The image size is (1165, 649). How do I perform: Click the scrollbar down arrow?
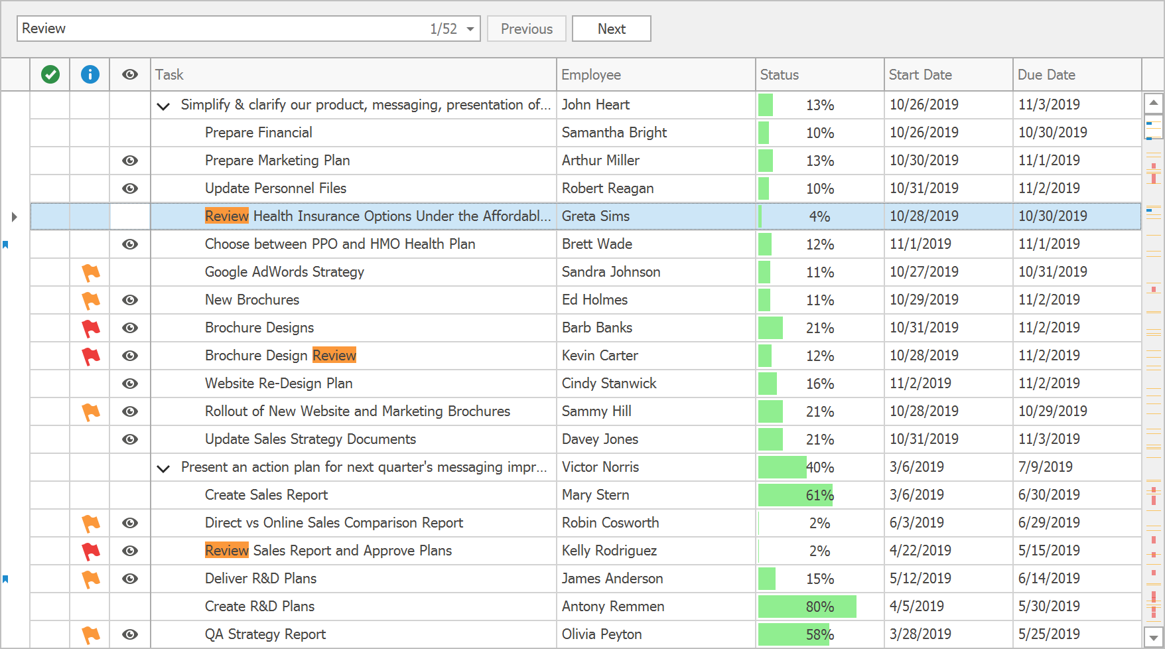pos(1154,637)
